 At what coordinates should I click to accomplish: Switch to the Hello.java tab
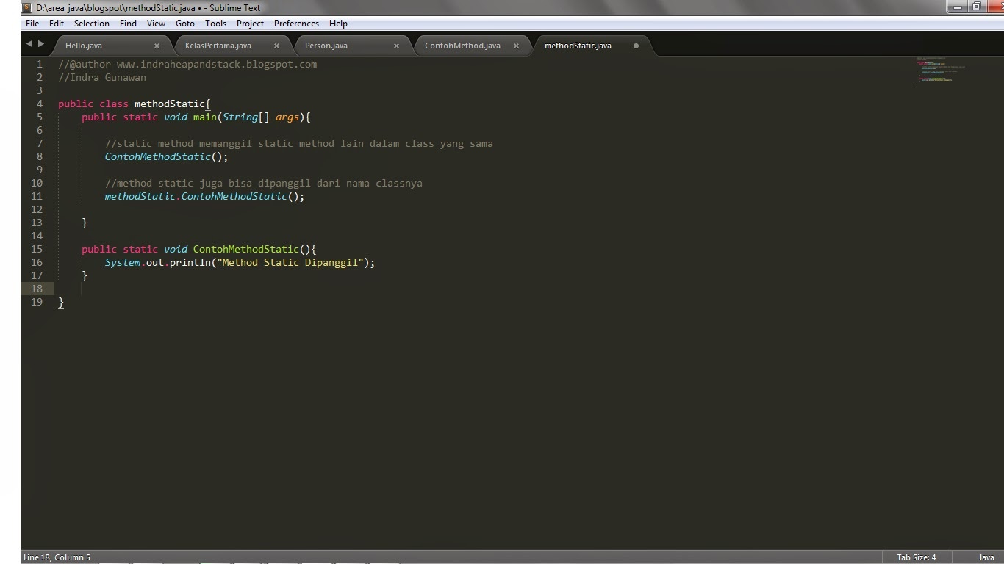pyautogui.click(x=84, y=46)
